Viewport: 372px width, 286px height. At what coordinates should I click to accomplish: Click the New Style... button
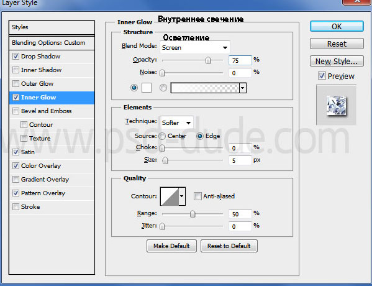pyautogui.click(x=337, y=61)
